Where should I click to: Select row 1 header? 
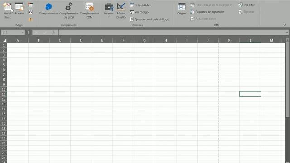coord(4,45)
